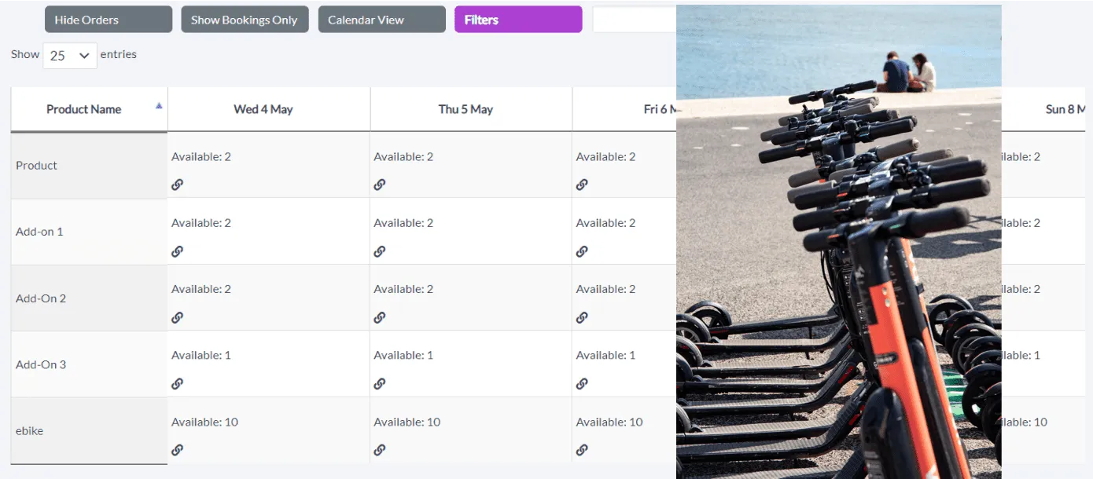Image resolution: width=1093 pixels, height=479 pixels.
Task: Sort by Product Name column arrow
Action: (159, 105)
